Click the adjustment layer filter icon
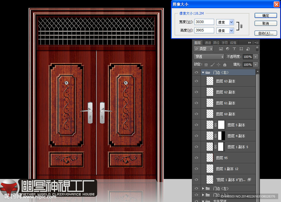 point(228,49)
